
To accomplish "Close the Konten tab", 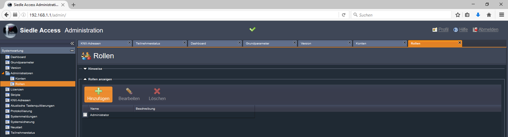I will [x=405, y=43].
